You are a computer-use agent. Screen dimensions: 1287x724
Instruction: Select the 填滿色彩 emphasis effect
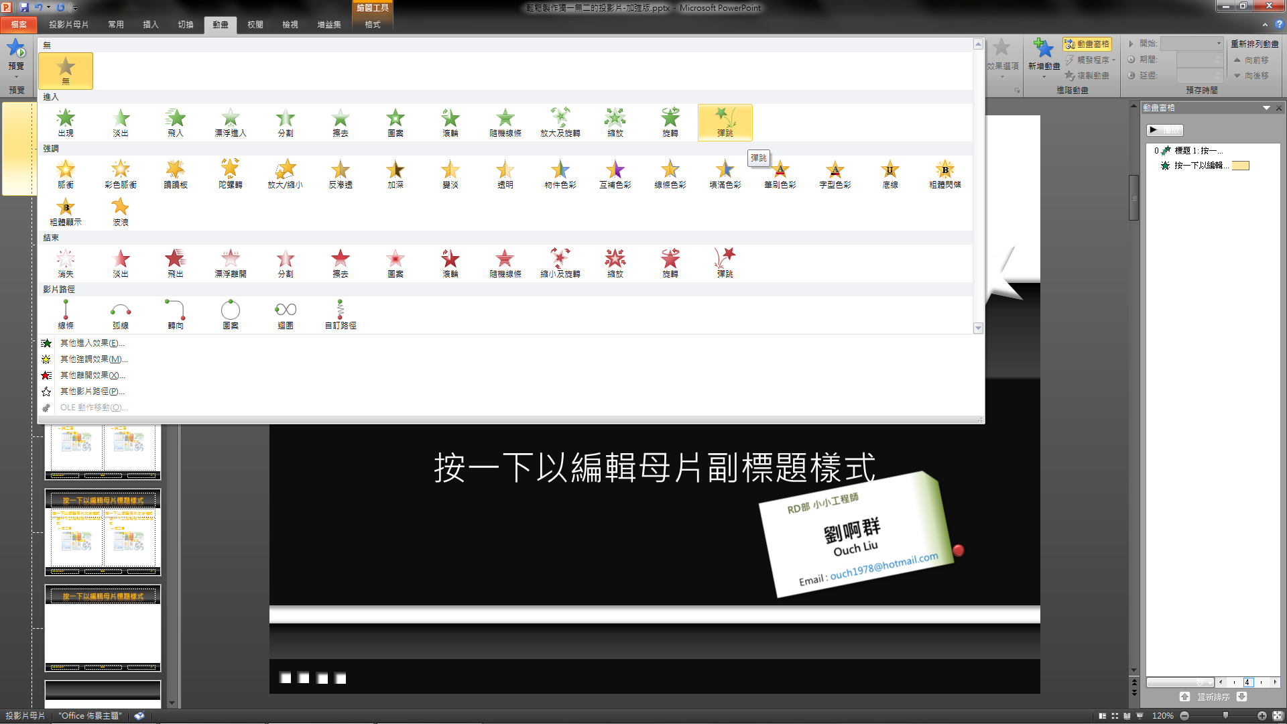click(725, 174)
